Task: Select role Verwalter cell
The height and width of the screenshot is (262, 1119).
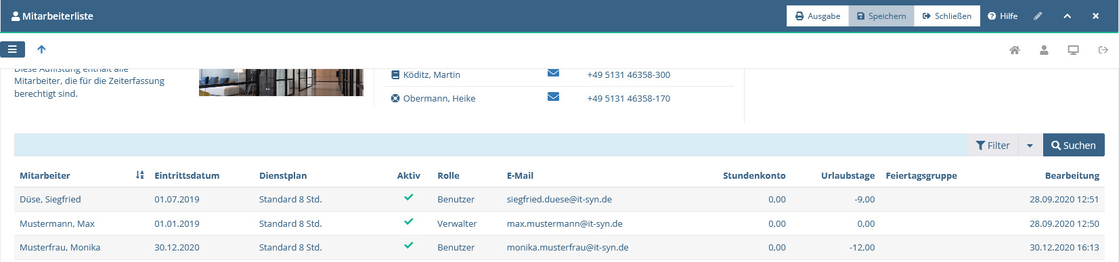Action: pos(457,224)
